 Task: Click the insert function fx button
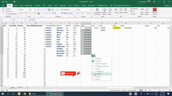click(x=25, y=20)
